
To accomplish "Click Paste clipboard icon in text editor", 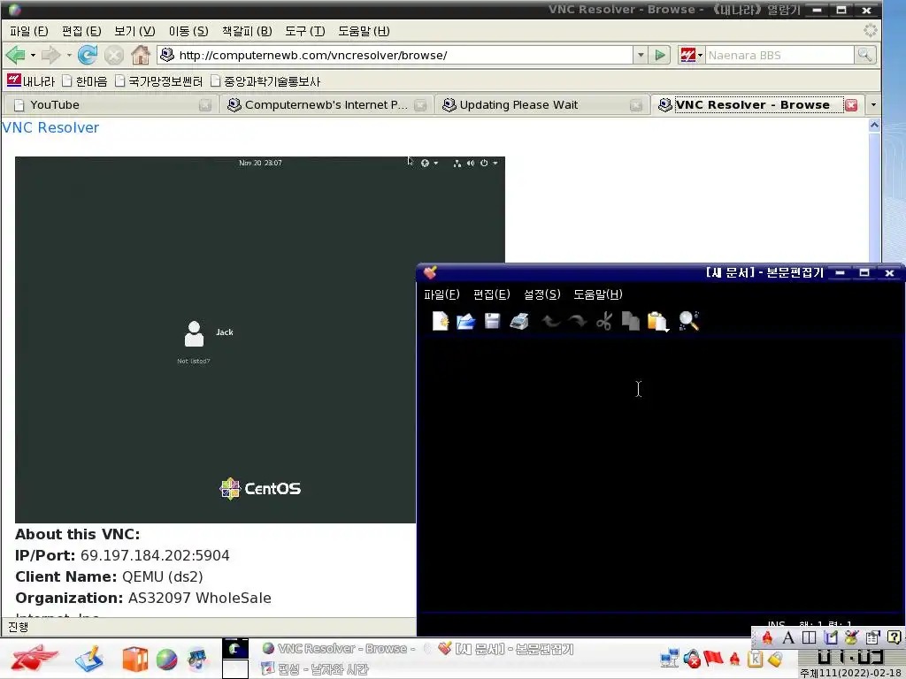I will point(657,322).
